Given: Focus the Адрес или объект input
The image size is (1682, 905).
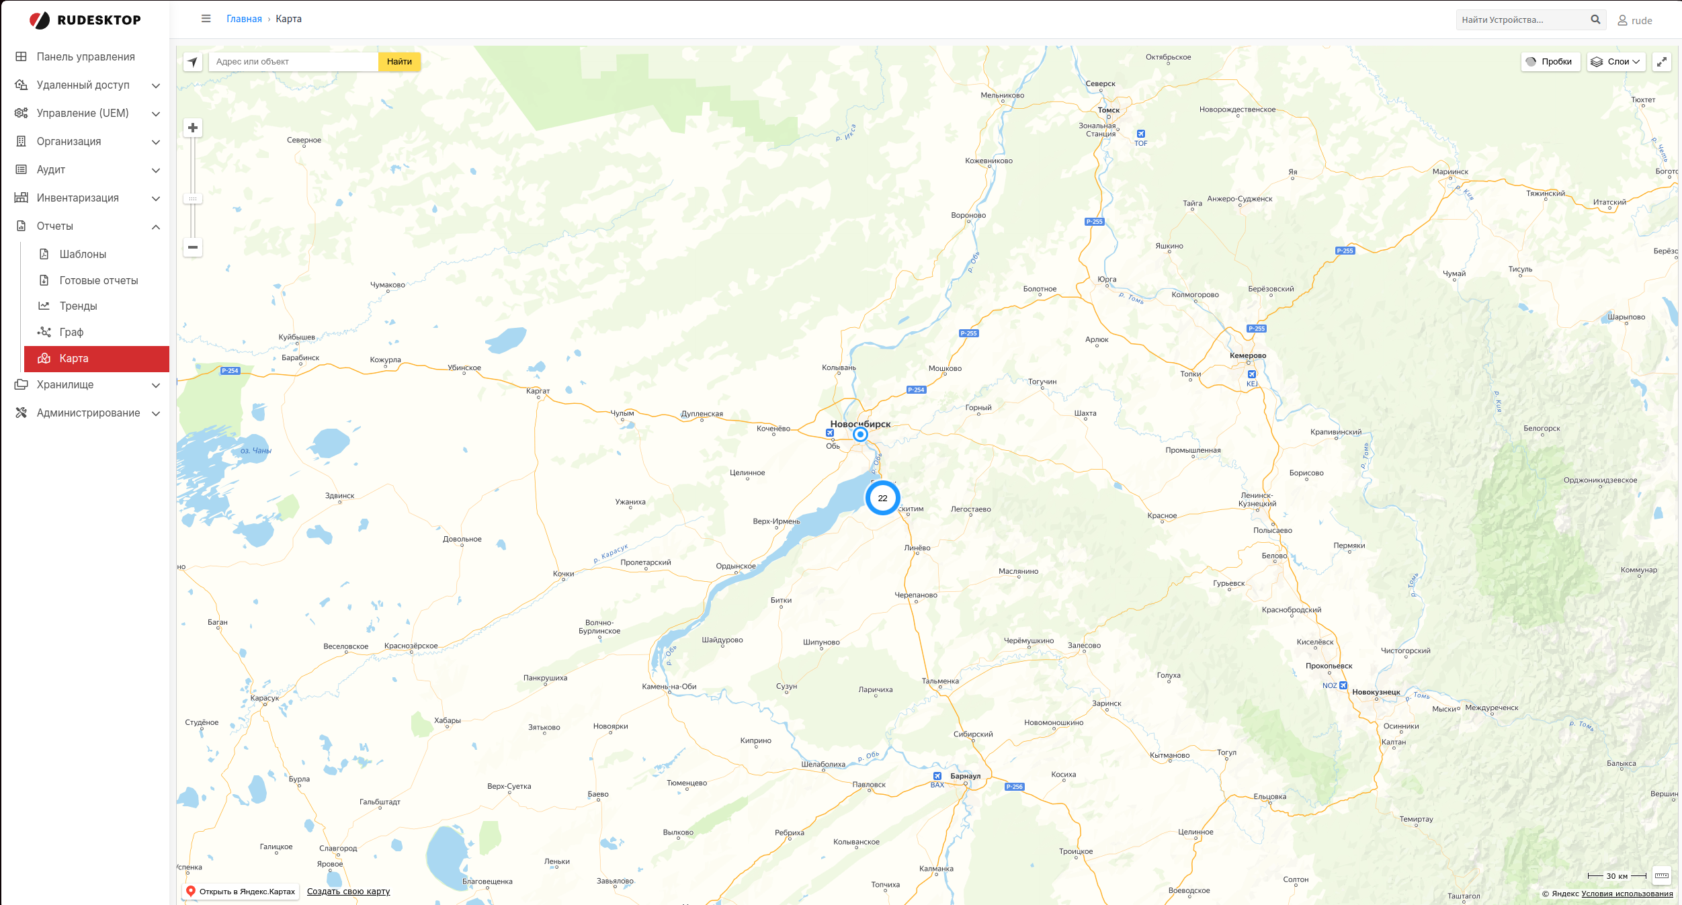Looking at the screenshot, I should (x=294, y=62).
